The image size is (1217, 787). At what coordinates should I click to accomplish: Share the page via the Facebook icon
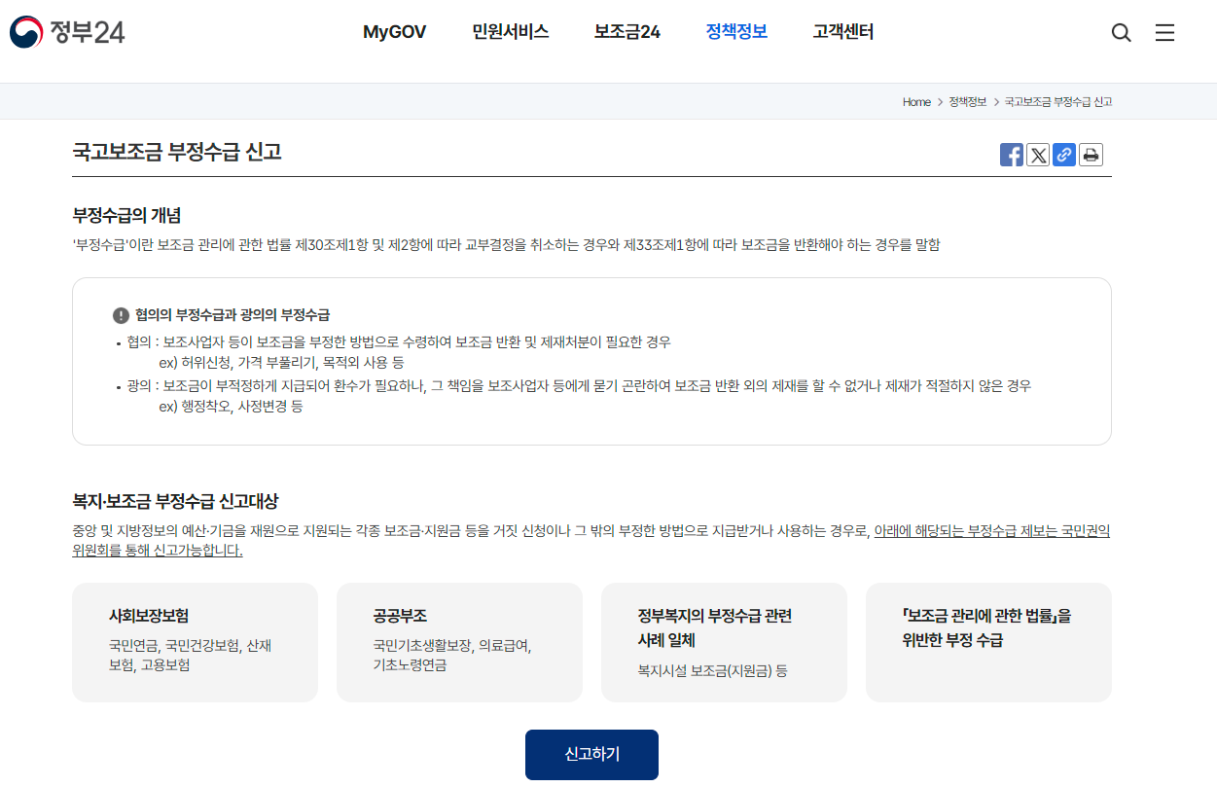tap(1011, 154)
